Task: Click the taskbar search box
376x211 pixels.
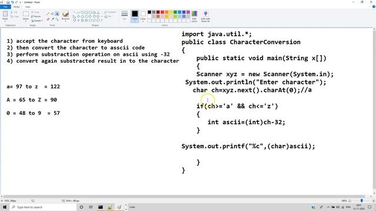Action: coord(43,207)
